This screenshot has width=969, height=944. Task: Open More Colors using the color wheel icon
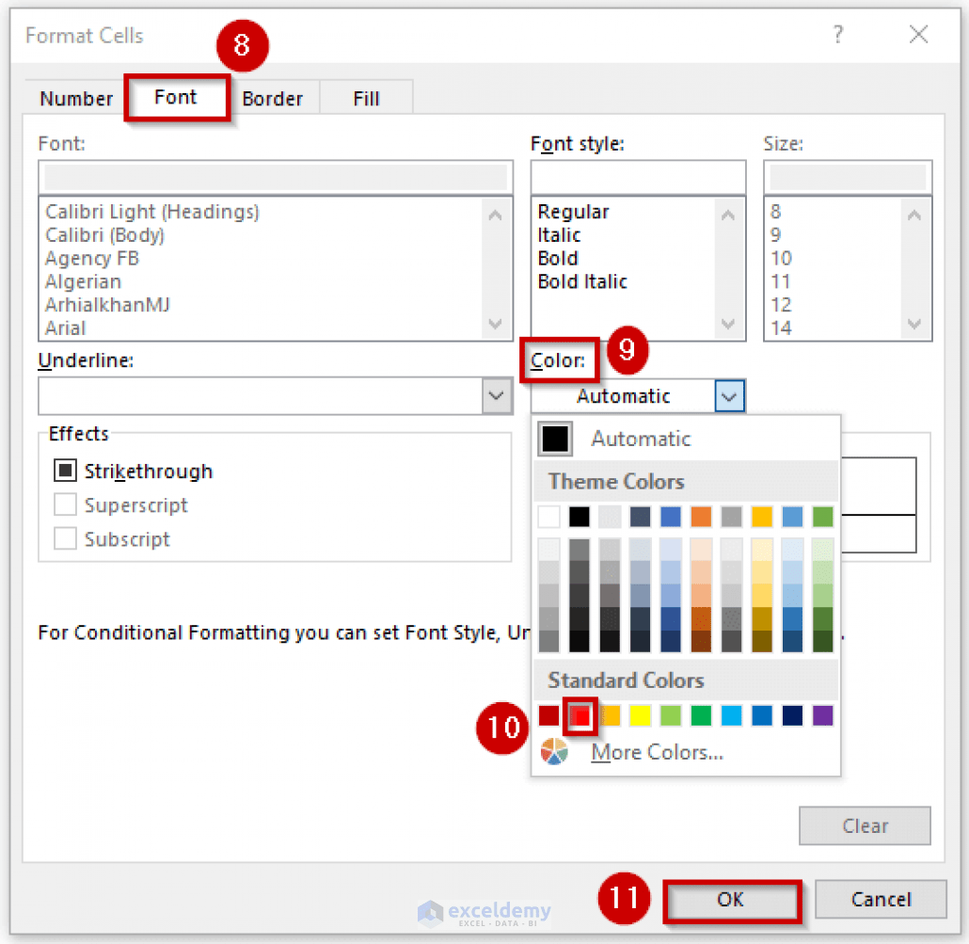click(x=553, y=752)
